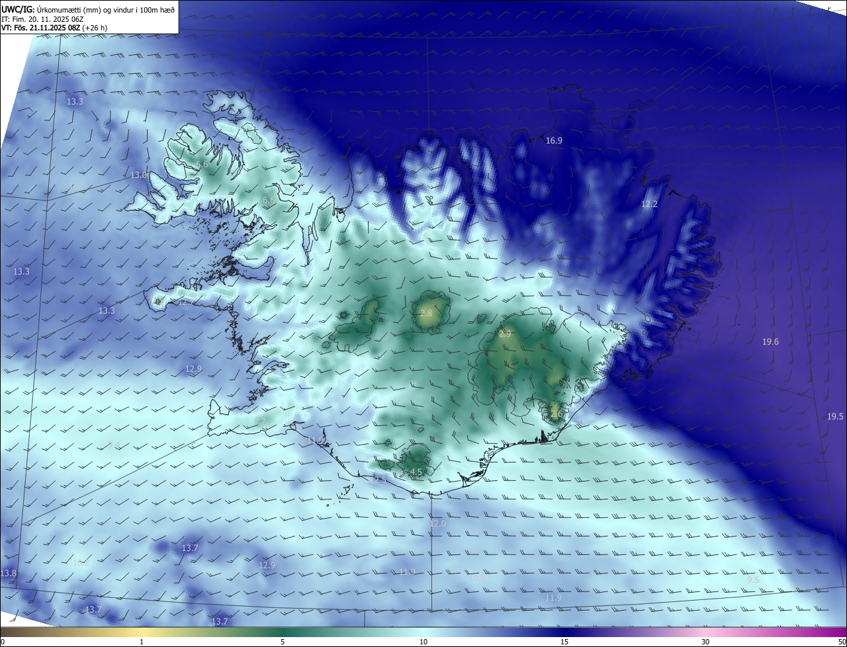Click the 10 tick on the color scale
The image size is (847, 647).
click(423, 642)
